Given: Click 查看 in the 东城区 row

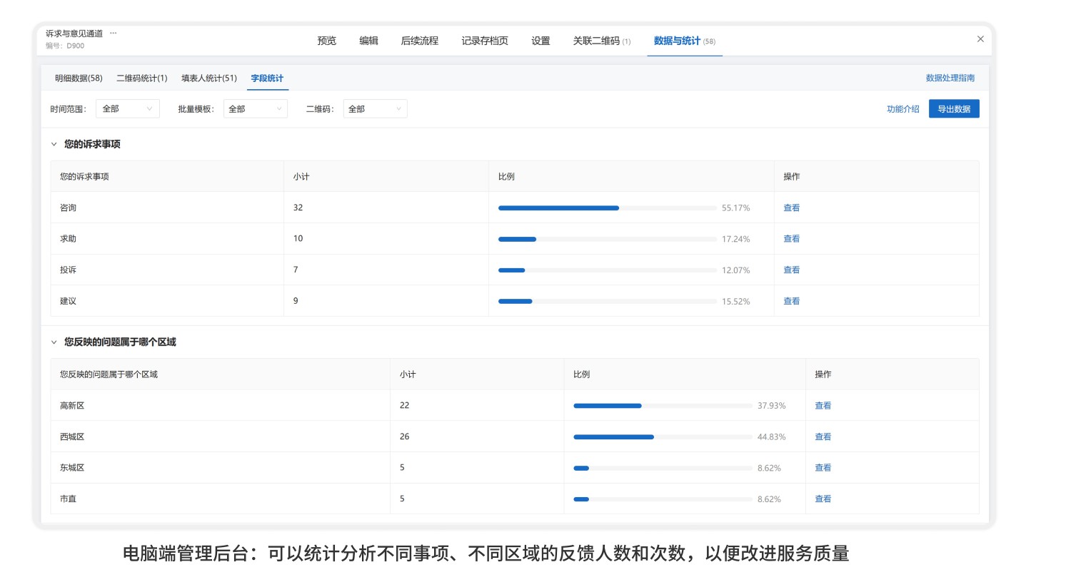Looking at the screenshot, I should [823, 468].
